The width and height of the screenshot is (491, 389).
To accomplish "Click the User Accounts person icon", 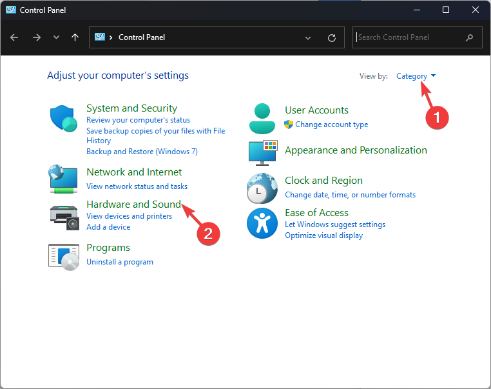I will coord(262,119).
